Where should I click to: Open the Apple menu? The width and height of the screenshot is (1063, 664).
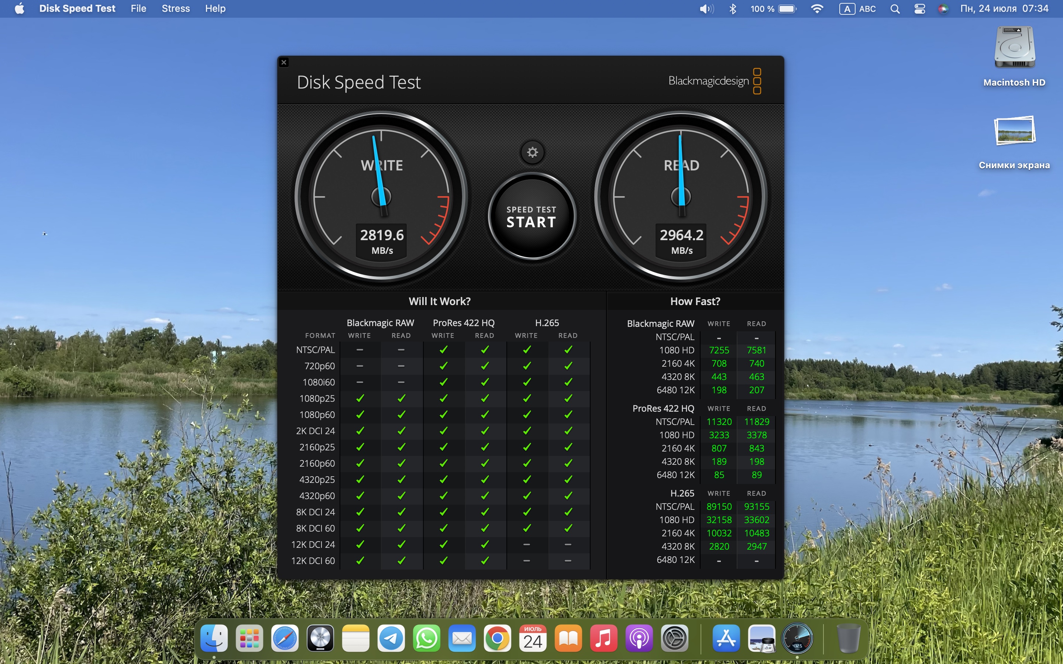19,8
